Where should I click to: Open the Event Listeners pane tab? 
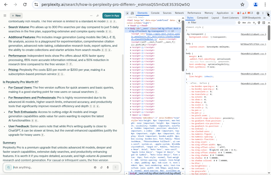[x=231, y=18]
